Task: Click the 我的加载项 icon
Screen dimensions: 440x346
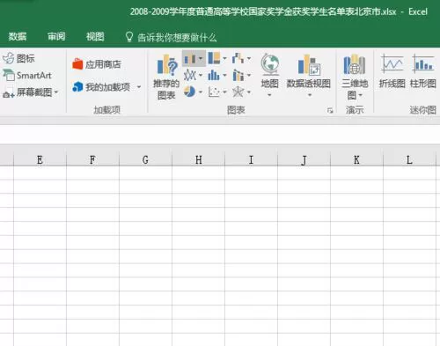Action: point(77,87)
